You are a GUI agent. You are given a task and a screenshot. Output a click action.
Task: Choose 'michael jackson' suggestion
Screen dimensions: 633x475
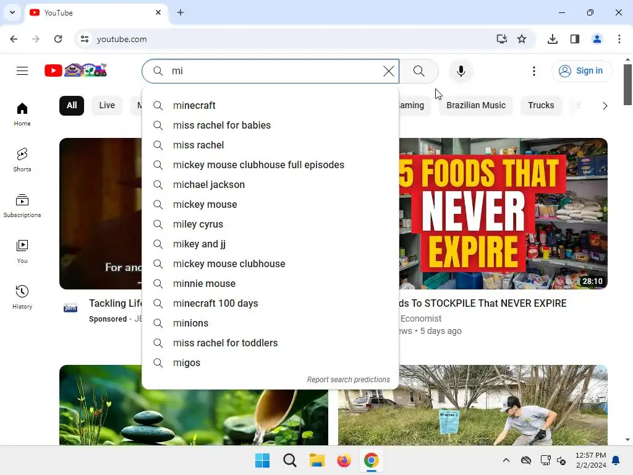click(271, 184)
